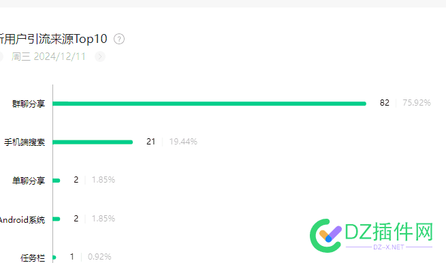Click the 单聊分享 short bar
Image resolution: width=446 pixels, height=263 pixels.
click(x=57, y=181)
